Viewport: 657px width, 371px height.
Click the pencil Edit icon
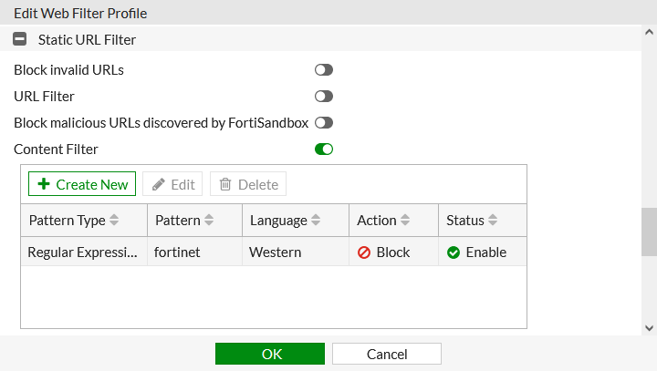point(159,184)
